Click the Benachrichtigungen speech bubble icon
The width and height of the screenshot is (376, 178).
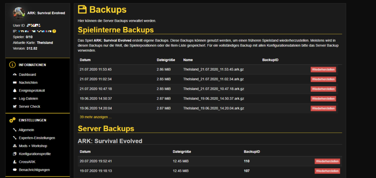(x=15, y=170)
